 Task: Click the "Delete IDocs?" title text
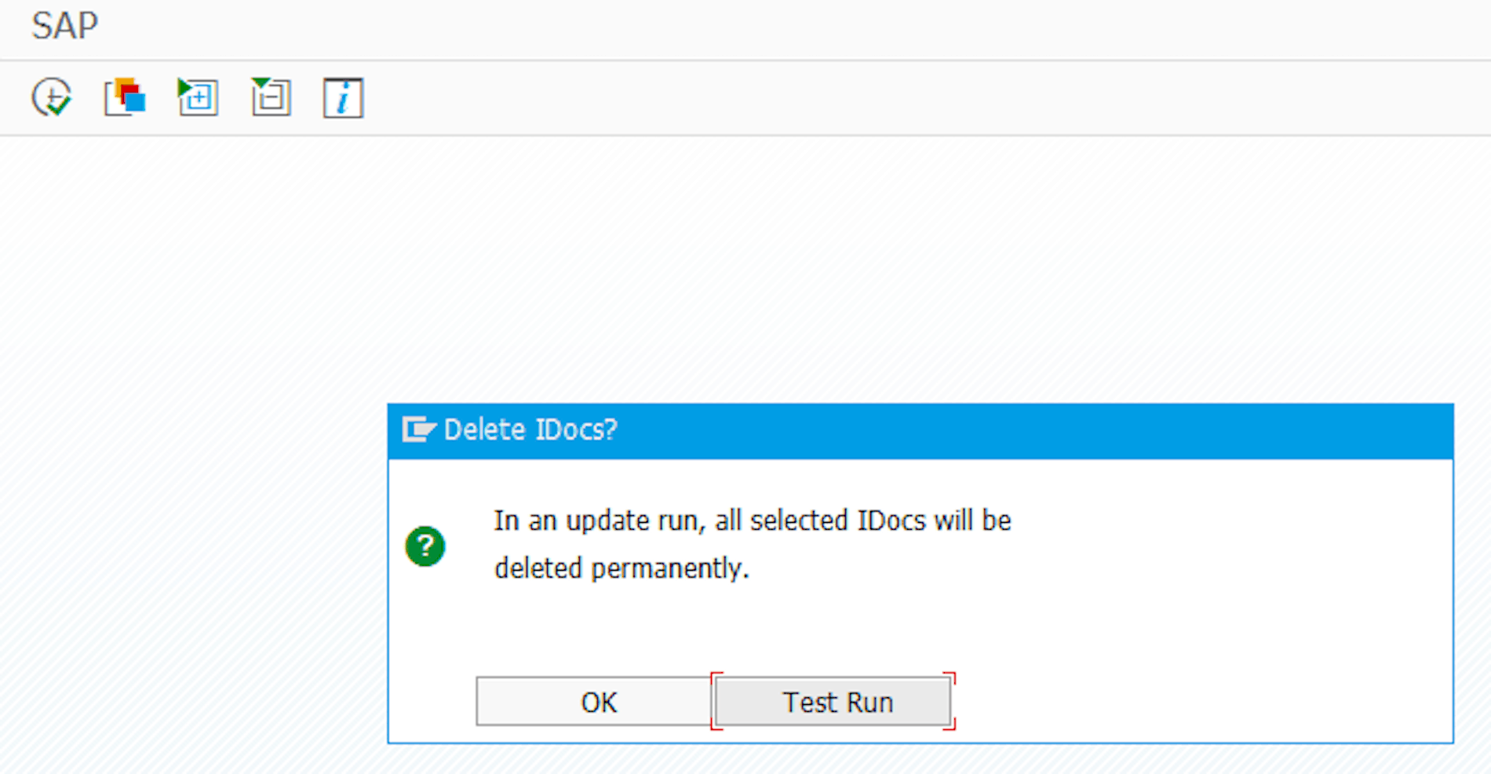530,430
